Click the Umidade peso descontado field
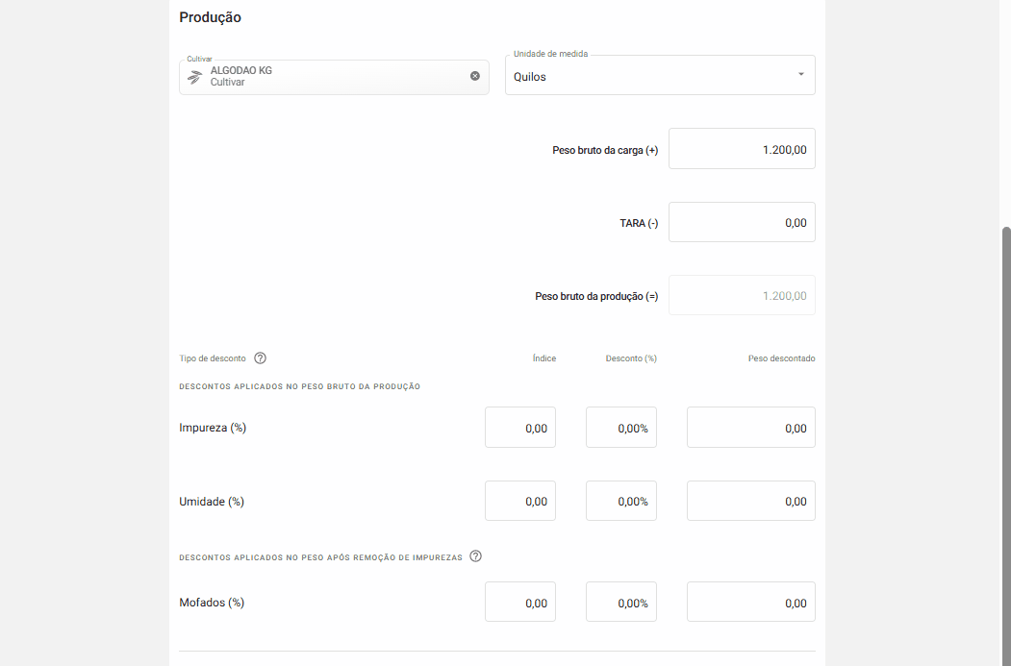1011x666 pixels. point(750,501)
